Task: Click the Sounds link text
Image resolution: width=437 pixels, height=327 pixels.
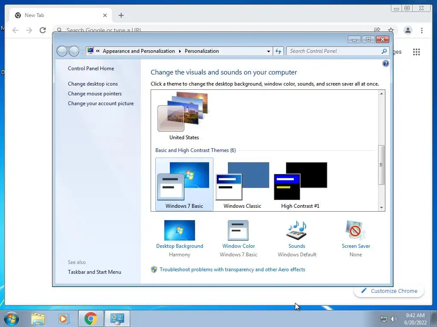Action: point(297,246)
